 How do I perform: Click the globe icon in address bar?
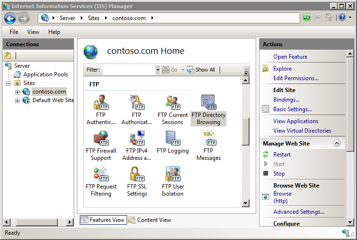(45, 18)
